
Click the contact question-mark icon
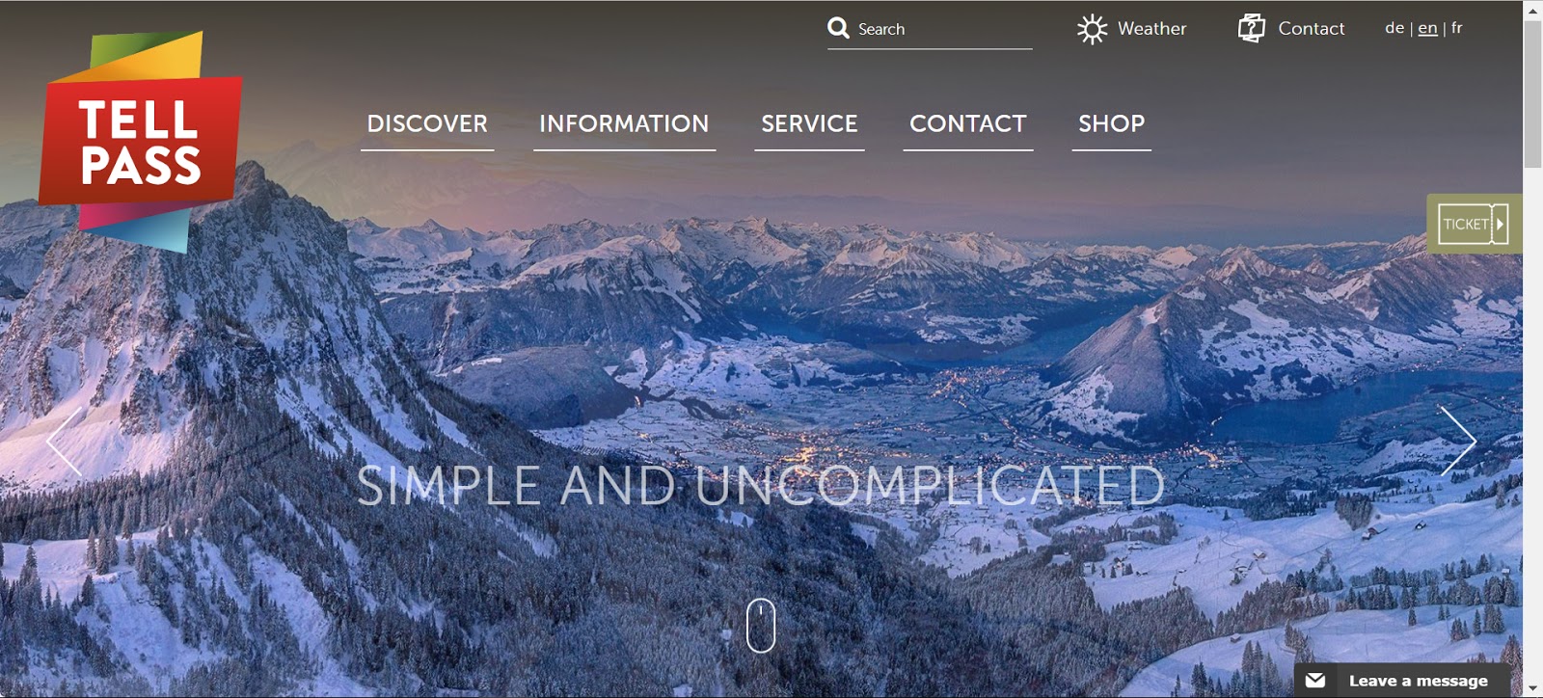(1251, 28)
